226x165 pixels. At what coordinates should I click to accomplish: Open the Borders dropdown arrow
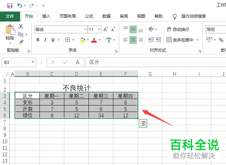point(73,40)
